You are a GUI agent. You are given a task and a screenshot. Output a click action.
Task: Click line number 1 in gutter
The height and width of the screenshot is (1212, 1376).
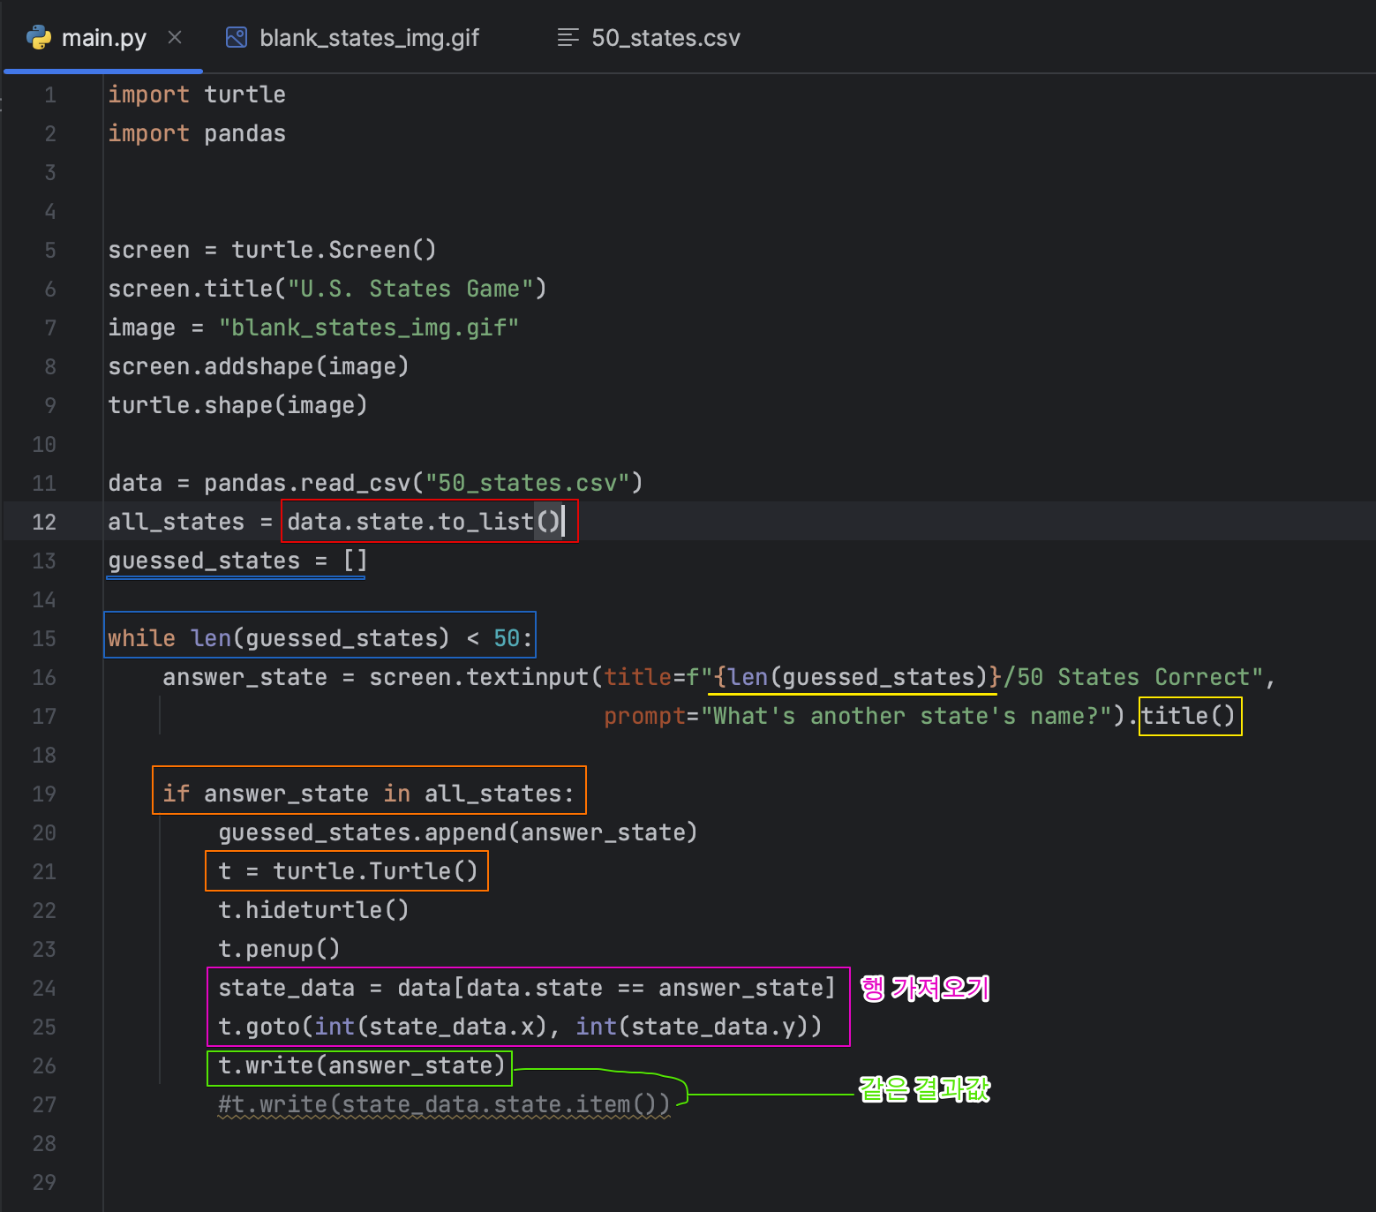tap(50, 94)
